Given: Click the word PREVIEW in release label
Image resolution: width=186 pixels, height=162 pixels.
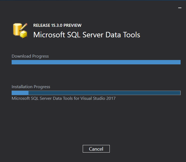Looking at the screenshot, I should tap(72, 25).
